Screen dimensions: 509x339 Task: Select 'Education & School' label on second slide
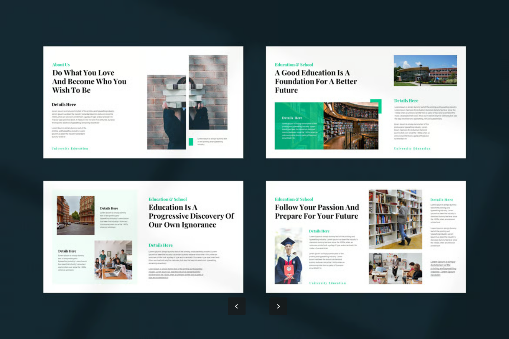point(294,65)
